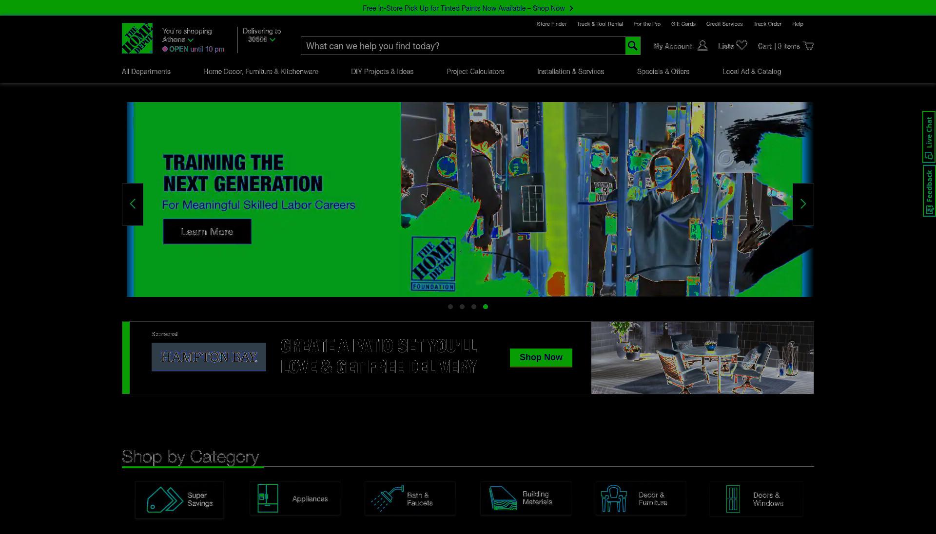Image resolution: width=936 pixels, height=534 pixels.
Task: Click 'Create a patio set you'll love' headline
Action: coord(378,356)
